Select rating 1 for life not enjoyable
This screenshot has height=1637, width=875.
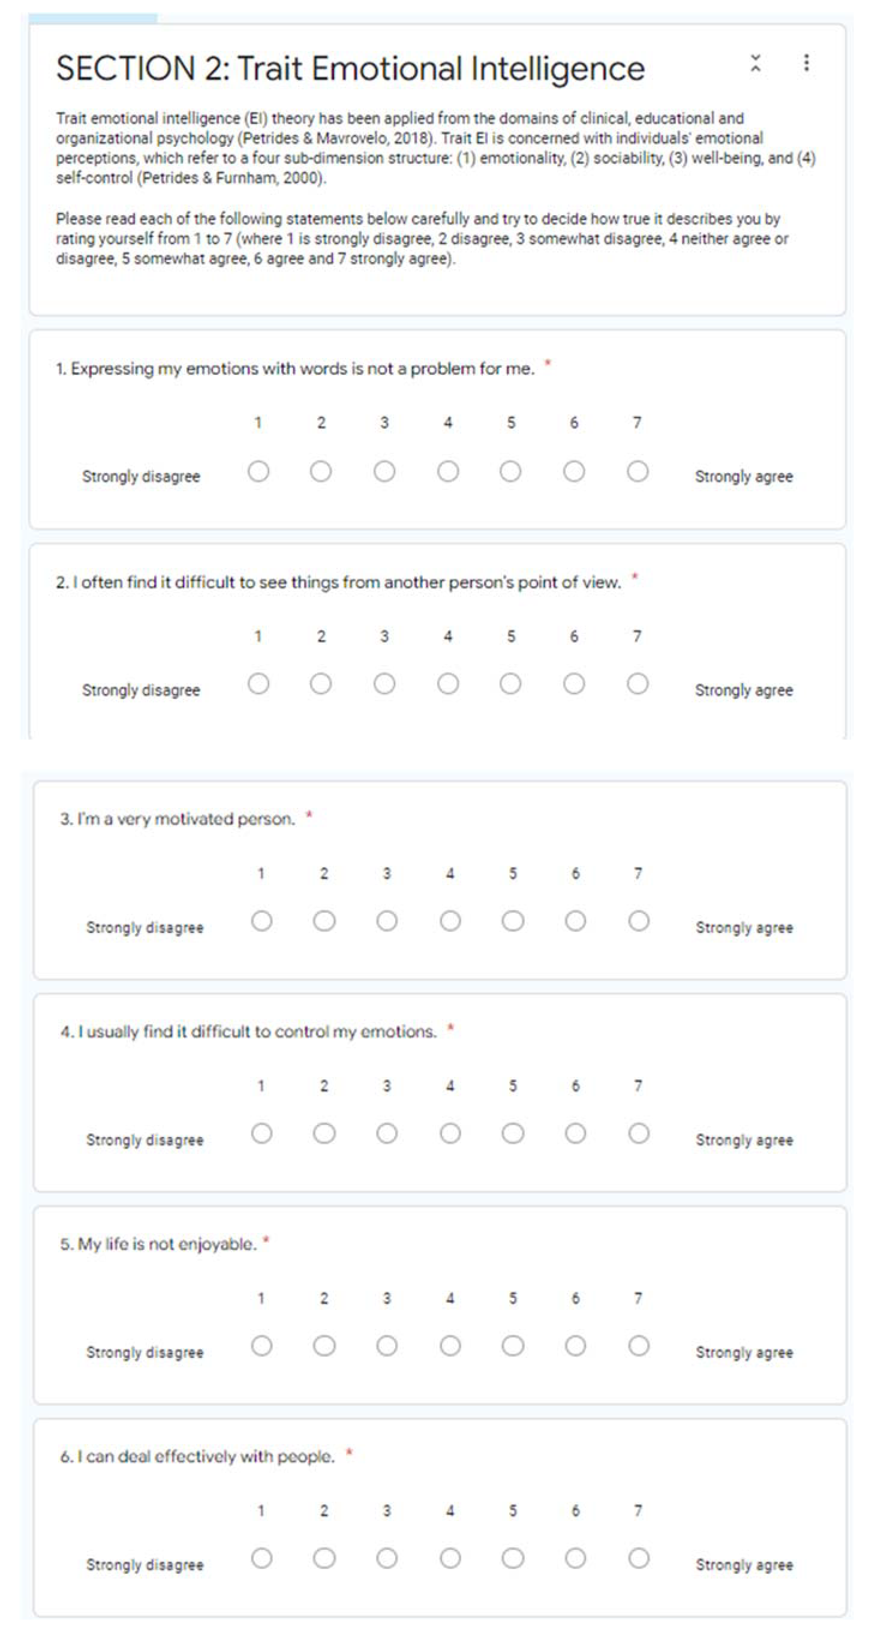tap(261, 1345)
